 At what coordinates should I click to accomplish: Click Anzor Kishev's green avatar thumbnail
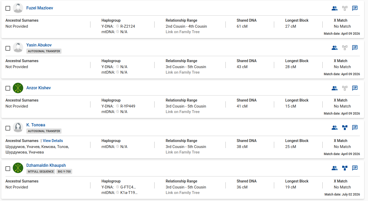(x=18, y=88)
